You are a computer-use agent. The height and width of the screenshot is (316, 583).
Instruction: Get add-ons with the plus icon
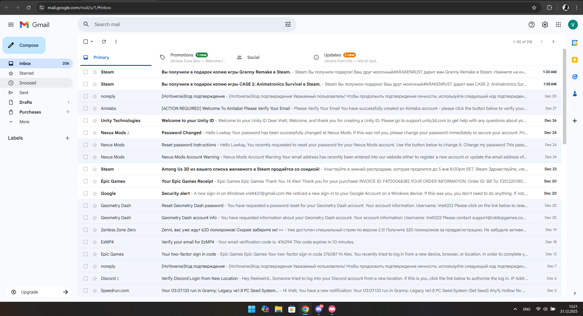(575, 121)
